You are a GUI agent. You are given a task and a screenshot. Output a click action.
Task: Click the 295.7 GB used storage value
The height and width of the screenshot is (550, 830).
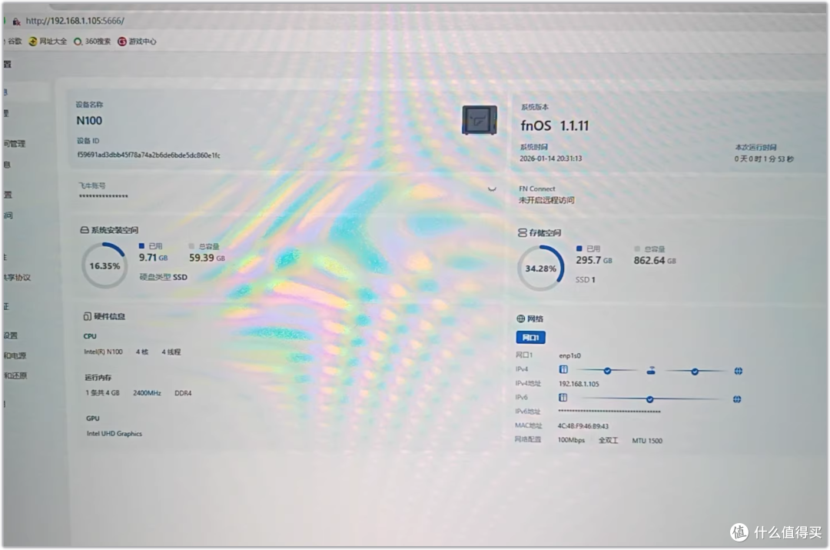pos(594,260)
